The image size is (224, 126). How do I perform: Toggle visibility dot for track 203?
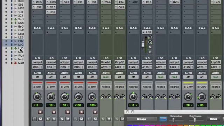click(x=6, y=15)
